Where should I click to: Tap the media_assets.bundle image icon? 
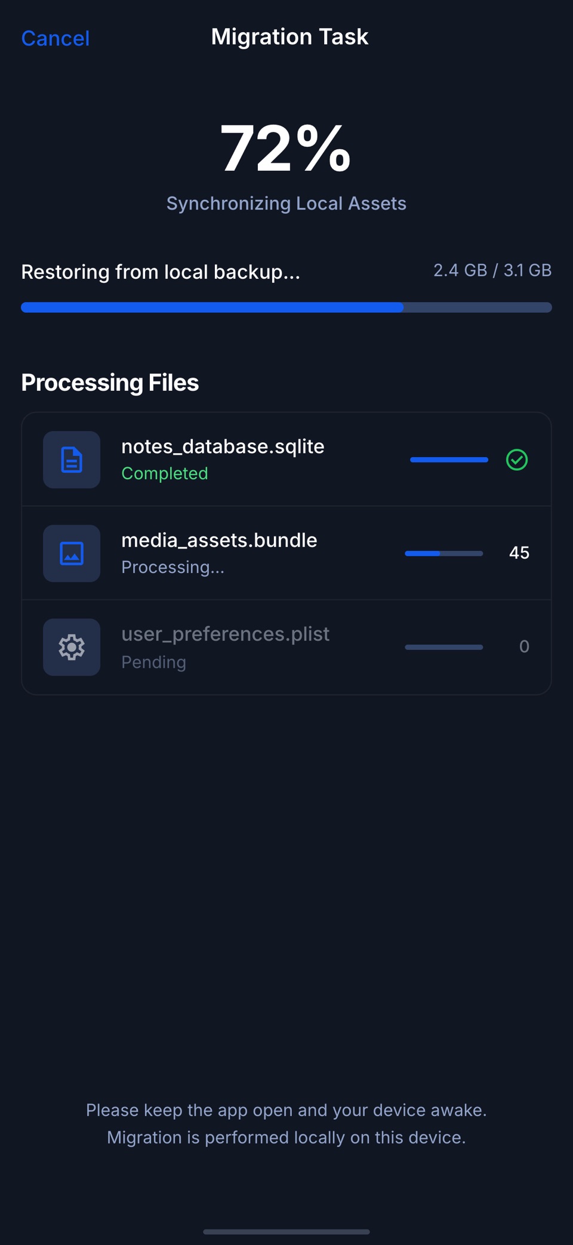click(72, 553)
